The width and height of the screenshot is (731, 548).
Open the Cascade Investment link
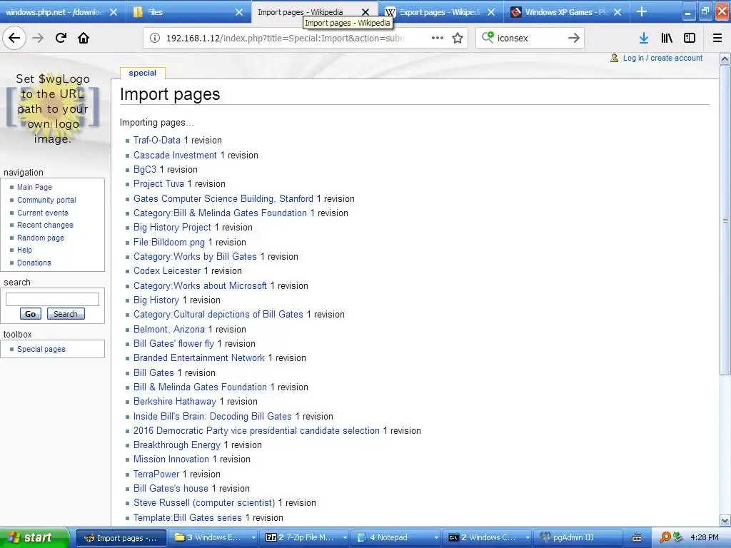click(175, 155)
